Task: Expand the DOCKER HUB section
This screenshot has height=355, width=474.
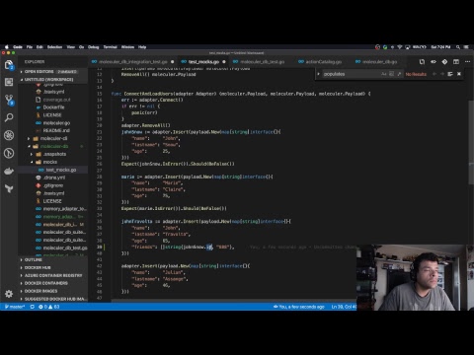Action: click(52, 267)
